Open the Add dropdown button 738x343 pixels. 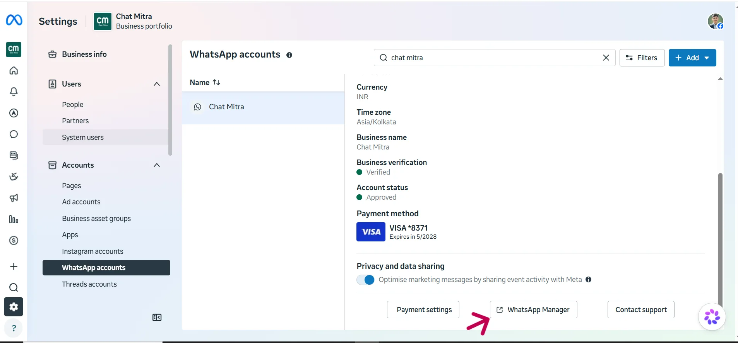coord(692,58)
